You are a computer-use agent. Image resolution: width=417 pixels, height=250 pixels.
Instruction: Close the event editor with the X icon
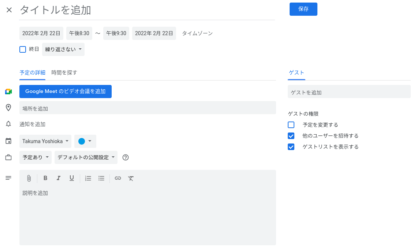[9, 10]
